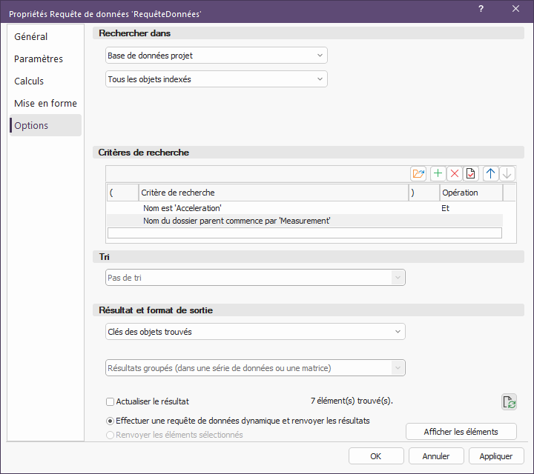Click the grey down arrow icon
The image size is (534, 474).
click(507, 173)
